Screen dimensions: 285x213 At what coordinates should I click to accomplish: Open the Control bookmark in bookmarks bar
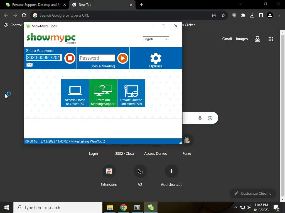(x=14, y=25)
